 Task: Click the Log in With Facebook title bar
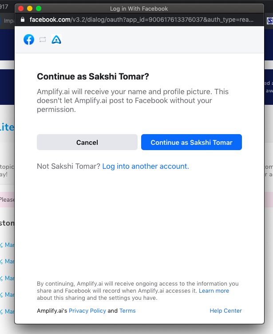tap(139, 8)
